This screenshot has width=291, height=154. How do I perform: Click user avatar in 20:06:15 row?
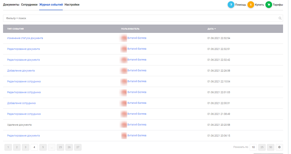(x=124, y=135)
